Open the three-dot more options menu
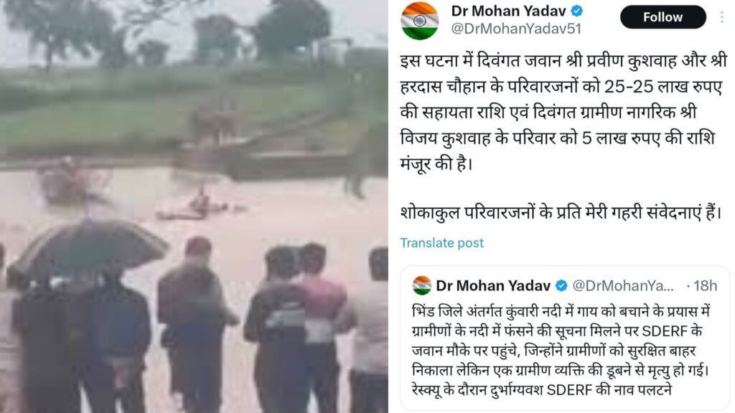 721,17
